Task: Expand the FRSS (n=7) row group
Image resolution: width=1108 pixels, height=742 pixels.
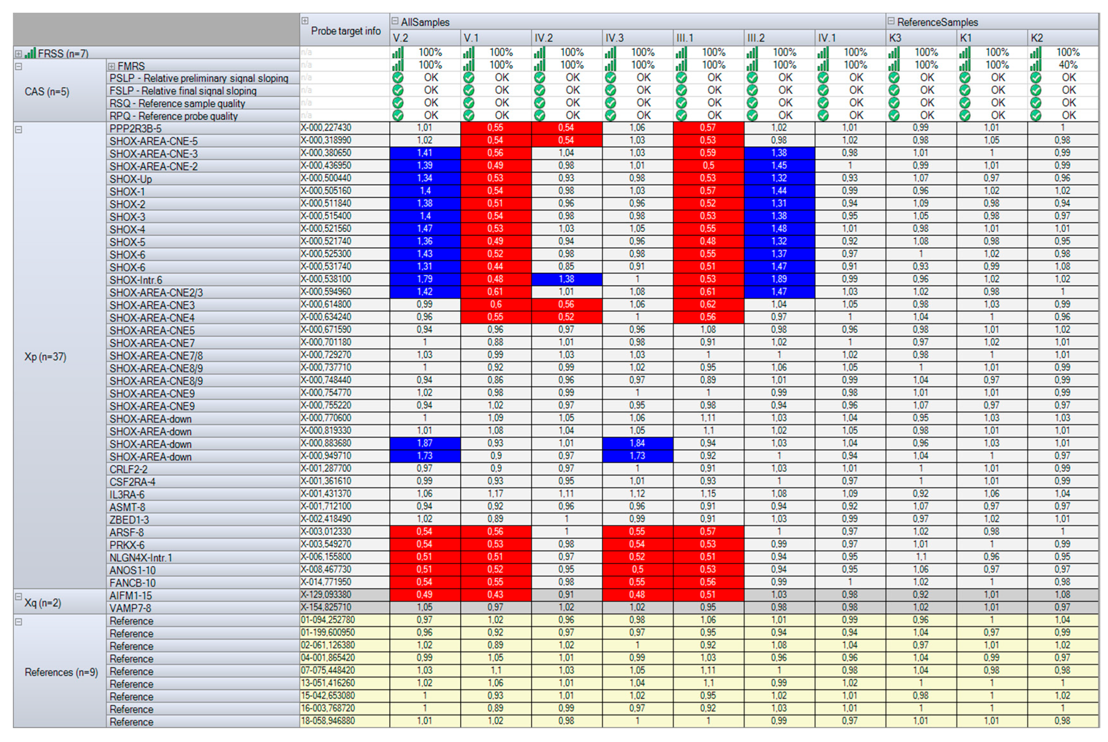Action: (x=19, y=53)
